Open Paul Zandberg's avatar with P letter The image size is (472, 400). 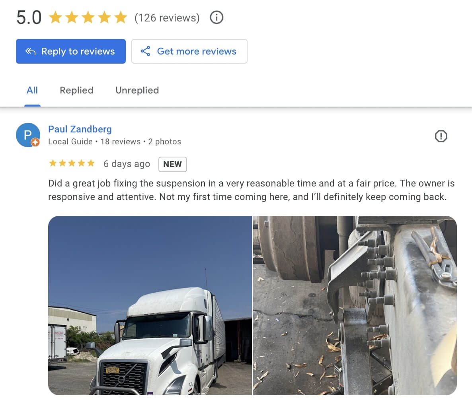point(28,135)
